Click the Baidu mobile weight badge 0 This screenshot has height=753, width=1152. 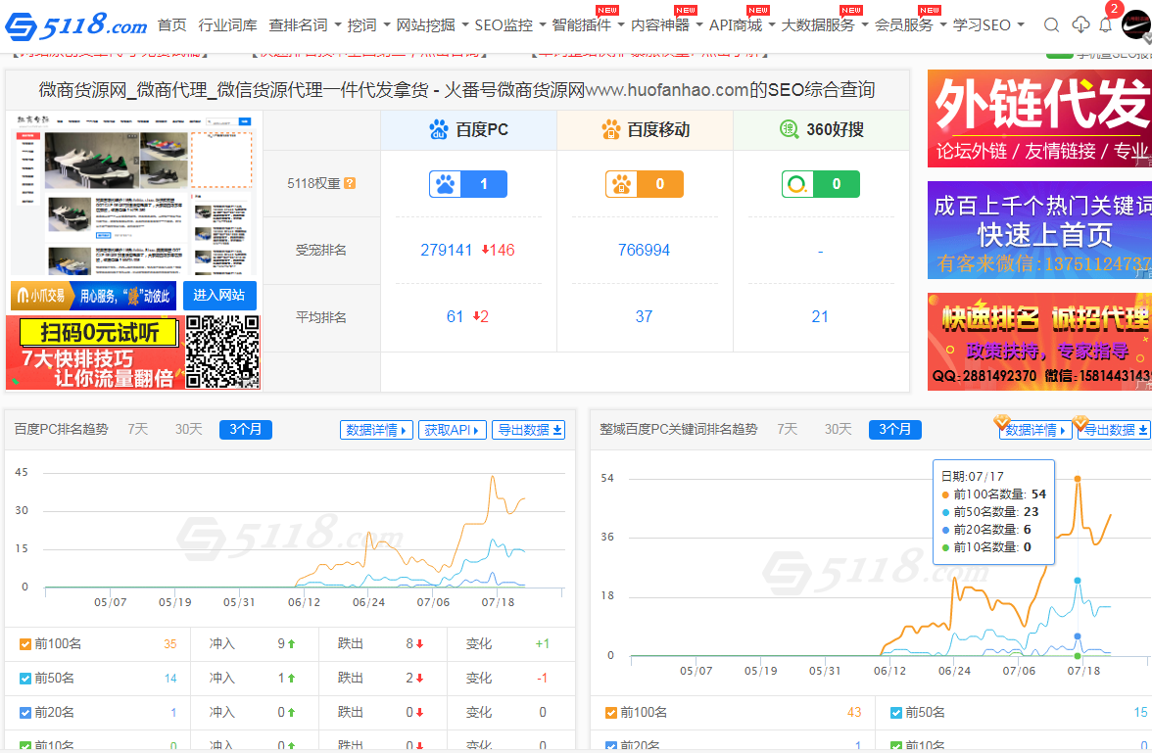[645, 184]
